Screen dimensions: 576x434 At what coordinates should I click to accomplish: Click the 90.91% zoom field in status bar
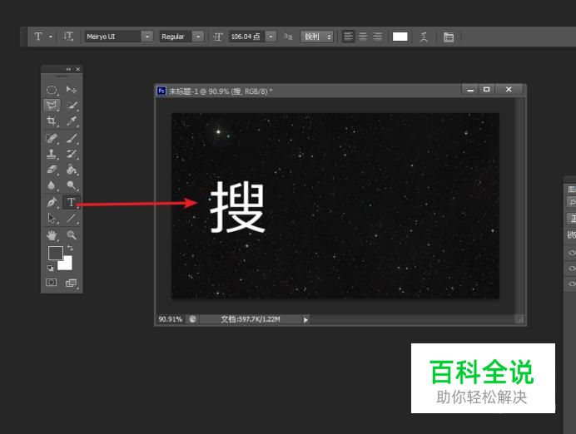[170, 319]
